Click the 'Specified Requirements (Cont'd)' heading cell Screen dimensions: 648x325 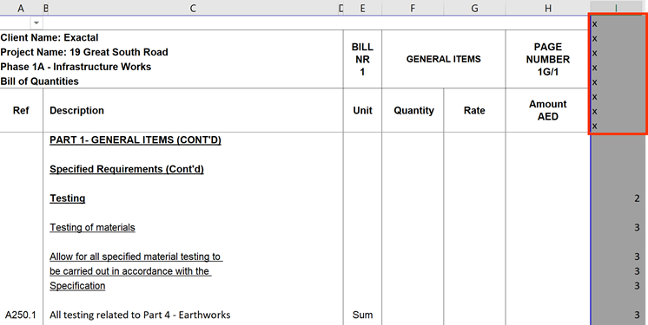(127, 169)
